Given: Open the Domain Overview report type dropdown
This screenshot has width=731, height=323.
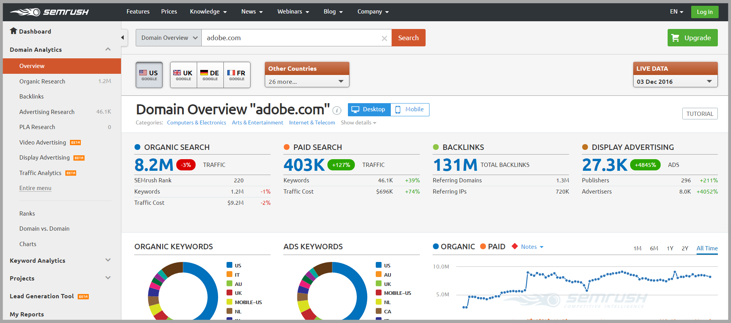Looking at the screenshot, I should pyautogui.click(x=169, y=38).
